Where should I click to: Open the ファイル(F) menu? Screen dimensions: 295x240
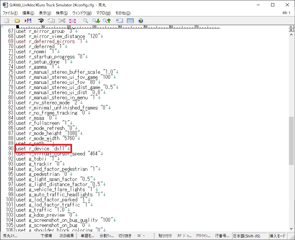coord(10,13)
